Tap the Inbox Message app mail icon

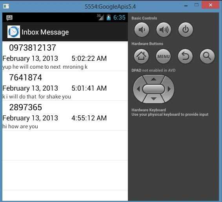pyautogui.click(x=14, y=32)
